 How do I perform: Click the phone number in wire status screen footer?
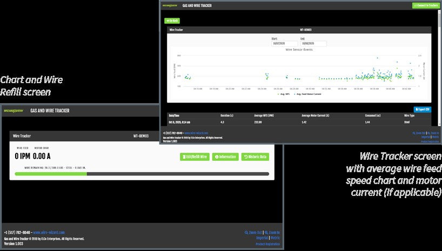click(17, 233)
